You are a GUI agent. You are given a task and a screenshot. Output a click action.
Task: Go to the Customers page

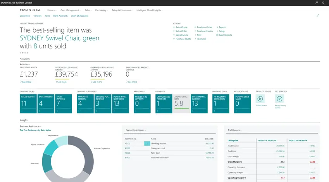pyautogui.click(x=25, y=16)
